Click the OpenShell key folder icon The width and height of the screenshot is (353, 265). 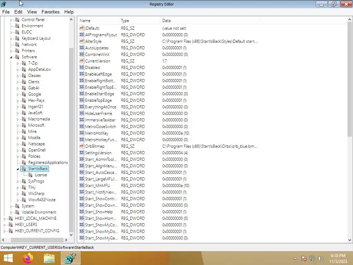(24, 150)
